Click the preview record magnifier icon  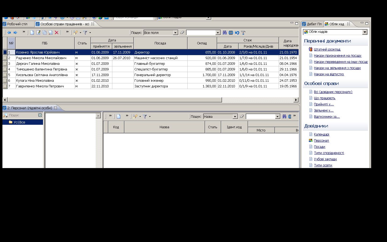pyautogui.click(x=51, y=33)
